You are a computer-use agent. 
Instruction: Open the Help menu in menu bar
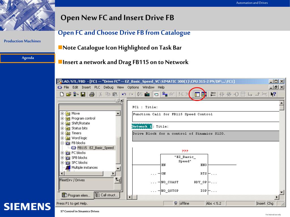click(161, 87)
